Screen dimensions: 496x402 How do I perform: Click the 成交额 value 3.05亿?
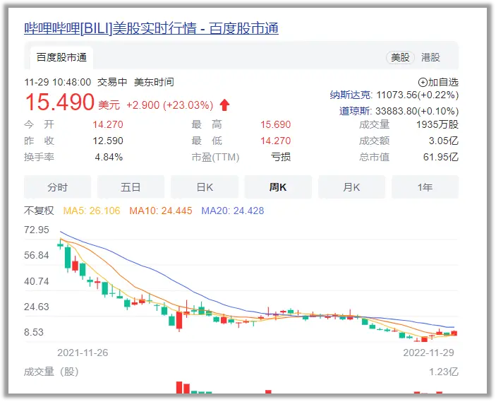(444, 141)
